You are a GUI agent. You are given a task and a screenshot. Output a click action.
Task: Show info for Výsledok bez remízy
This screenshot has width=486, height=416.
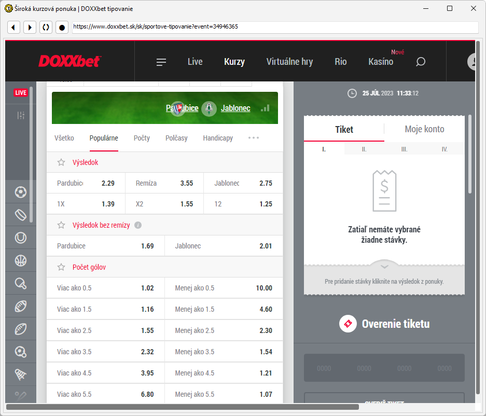[138, 225]
